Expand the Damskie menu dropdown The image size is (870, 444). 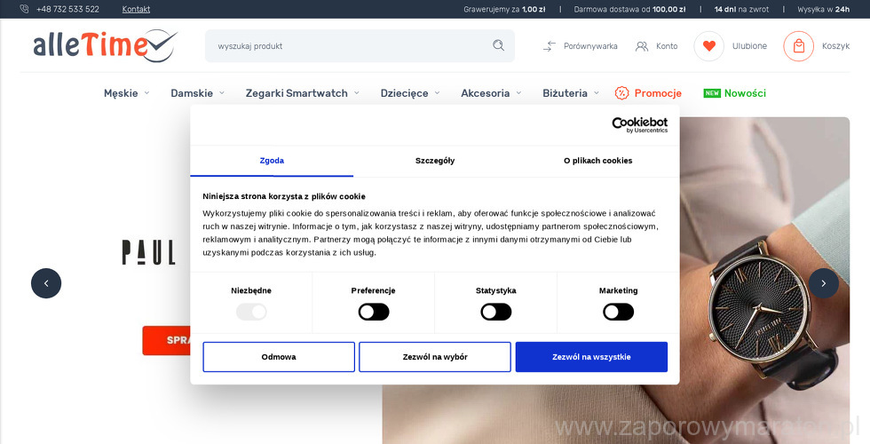click(197, 93)
